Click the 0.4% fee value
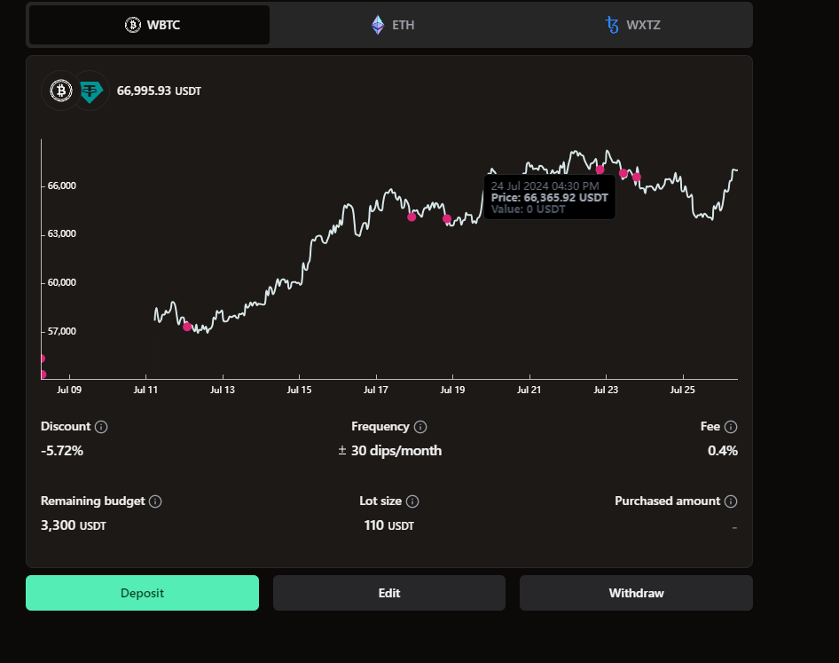Image resolution: width=839 pixels, height=663 pixels. click(722, 451)
